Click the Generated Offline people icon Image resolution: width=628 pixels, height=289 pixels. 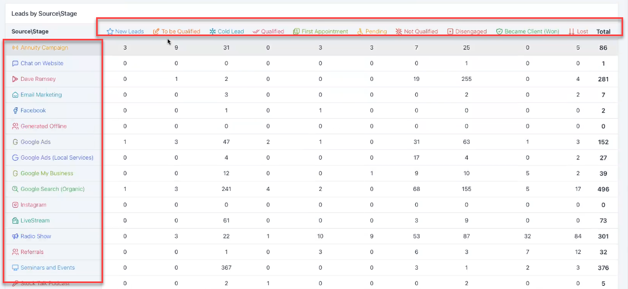click(x=15, y=126)
